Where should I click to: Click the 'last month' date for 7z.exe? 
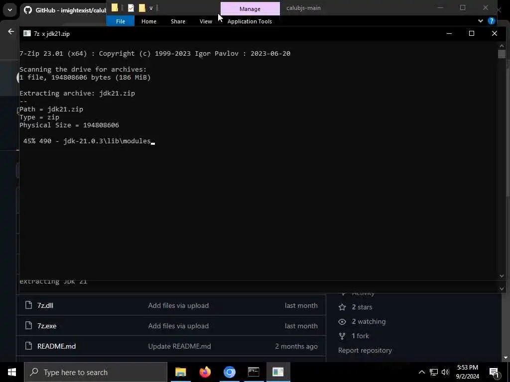(301, 326)
